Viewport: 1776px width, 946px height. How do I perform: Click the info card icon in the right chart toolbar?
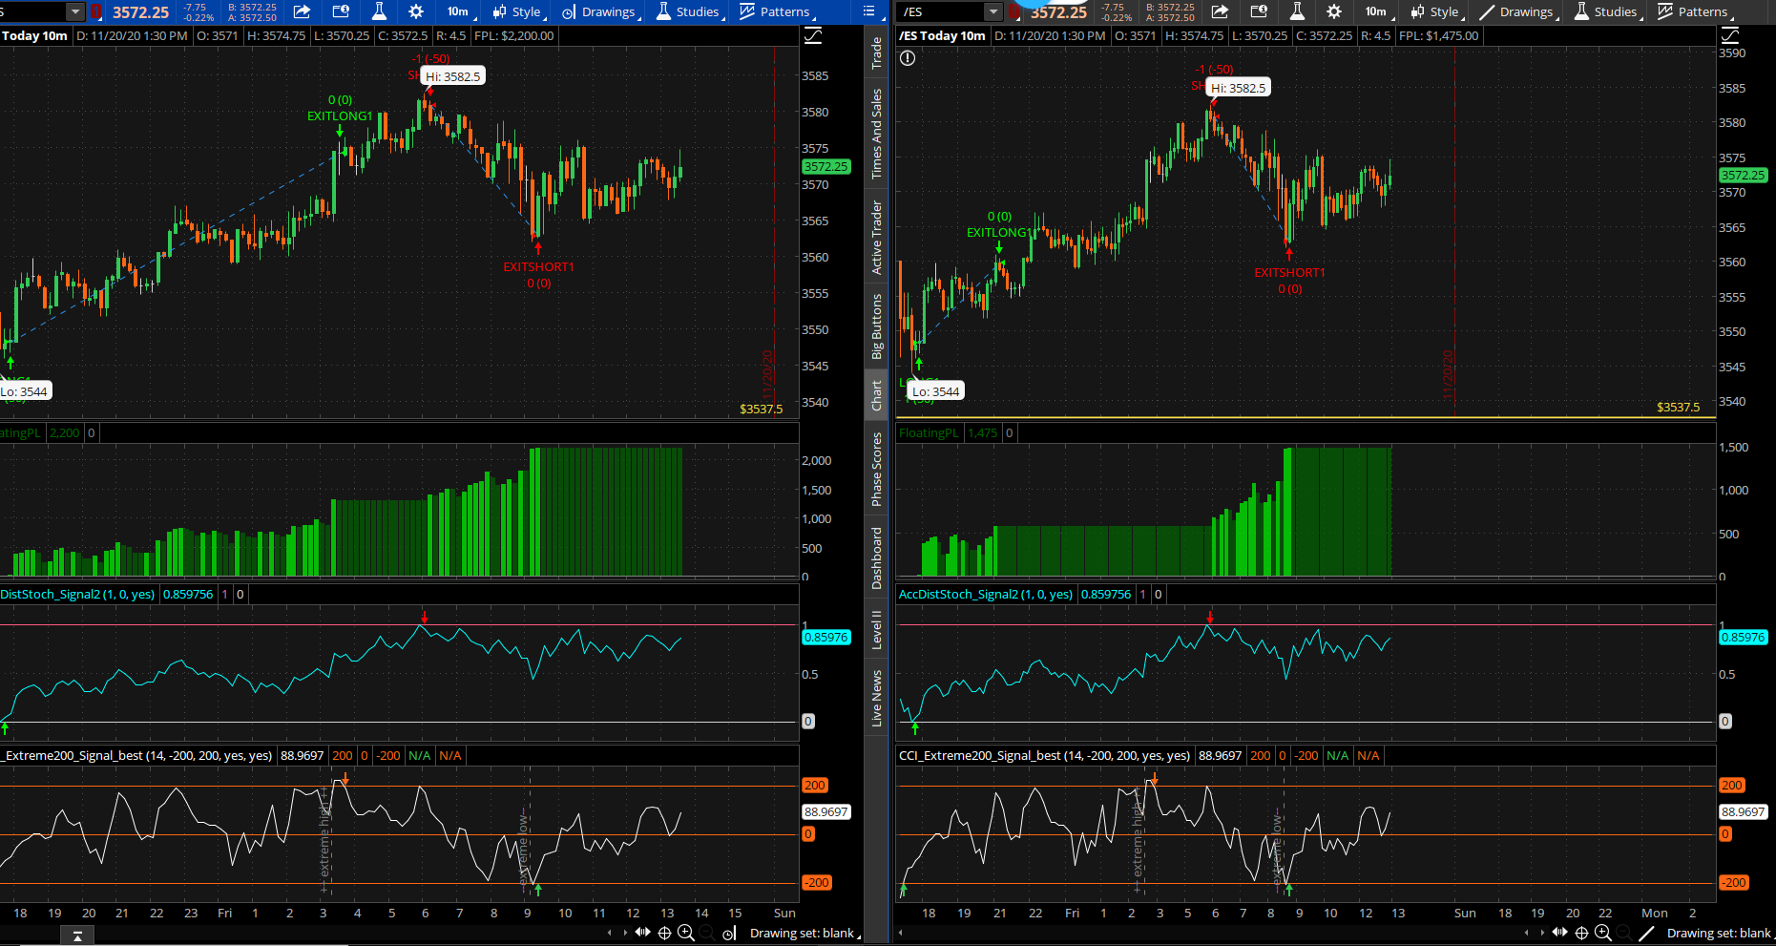pos(1259,11)
